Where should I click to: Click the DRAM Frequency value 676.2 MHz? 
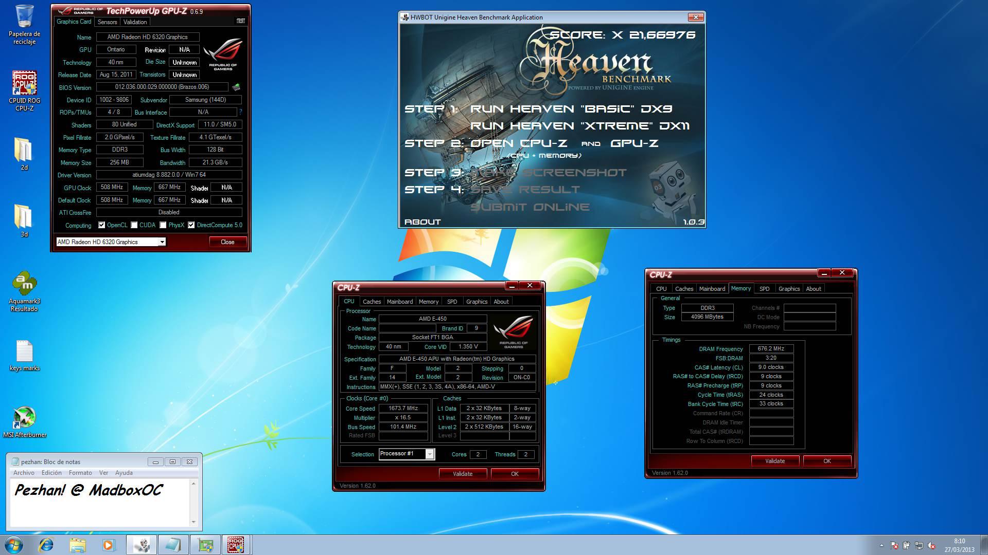click(x=771, y=349)
